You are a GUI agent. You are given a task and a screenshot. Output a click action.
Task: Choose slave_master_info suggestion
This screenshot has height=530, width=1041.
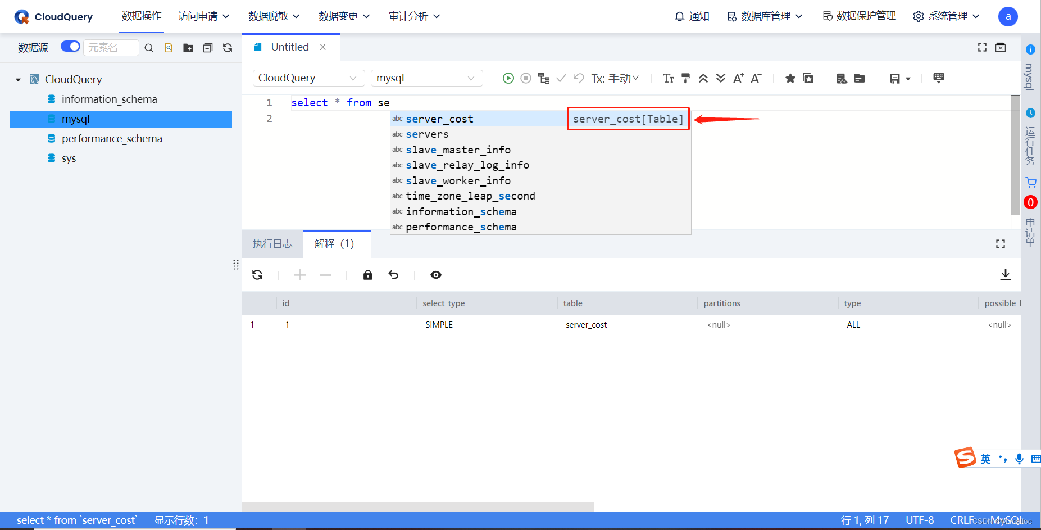(540, 150)
